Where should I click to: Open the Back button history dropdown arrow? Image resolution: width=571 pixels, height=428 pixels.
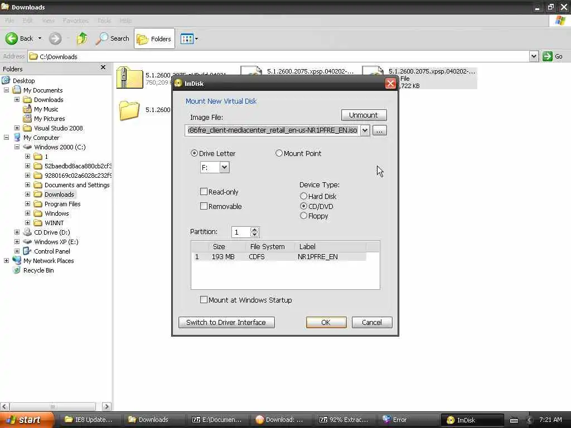[x=40, y=38]
